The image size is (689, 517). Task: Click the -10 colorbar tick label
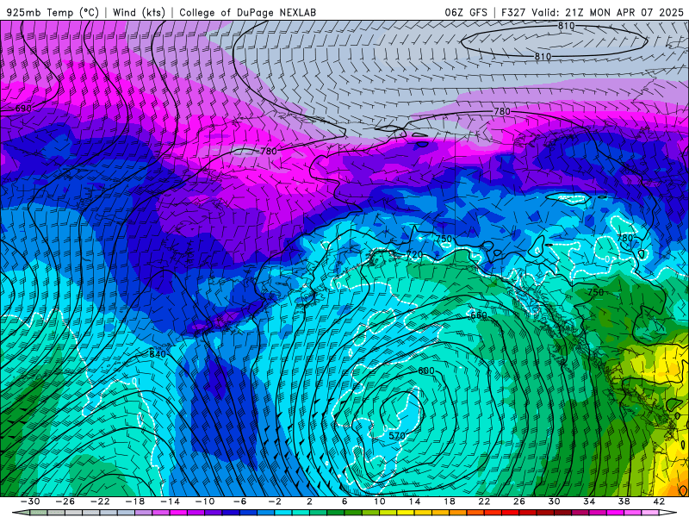[x=204, y=501]
